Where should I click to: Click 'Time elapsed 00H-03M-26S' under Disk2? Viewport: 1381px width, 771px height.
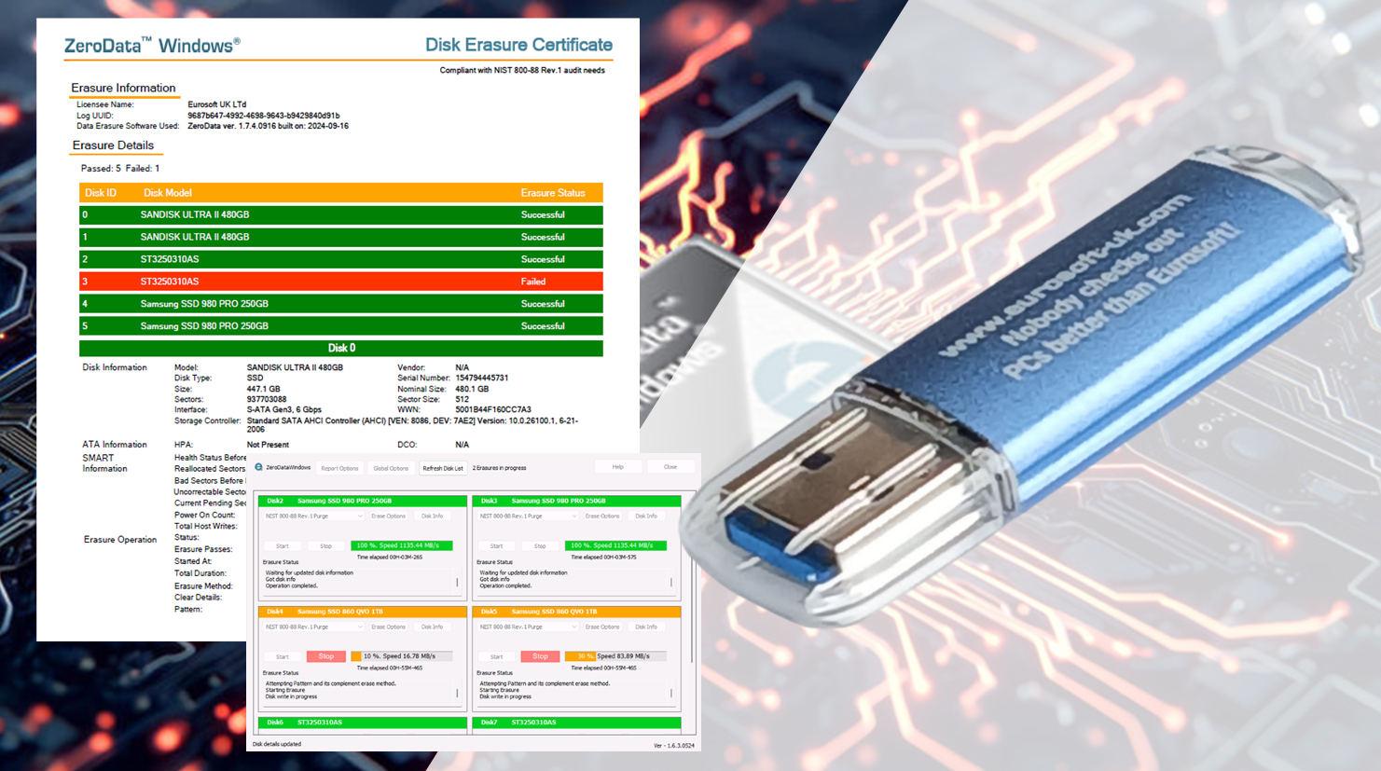(390, 557)
